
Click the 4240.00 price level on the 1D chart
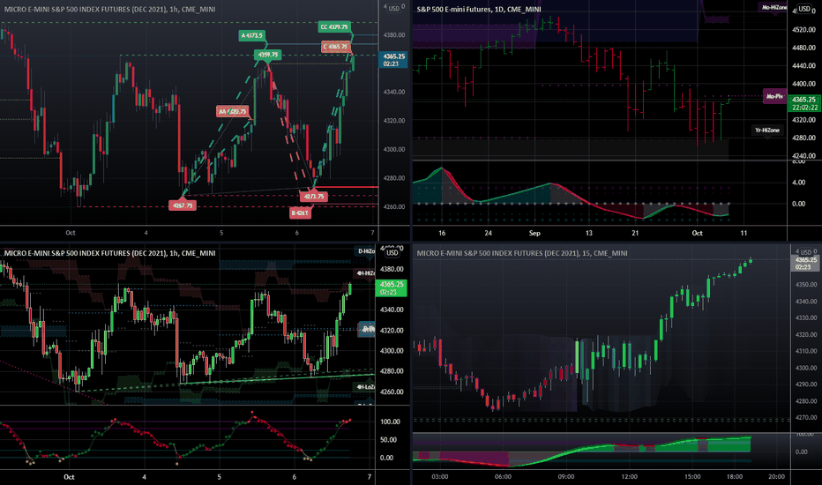pyautogui.click(x=803, y=156)
